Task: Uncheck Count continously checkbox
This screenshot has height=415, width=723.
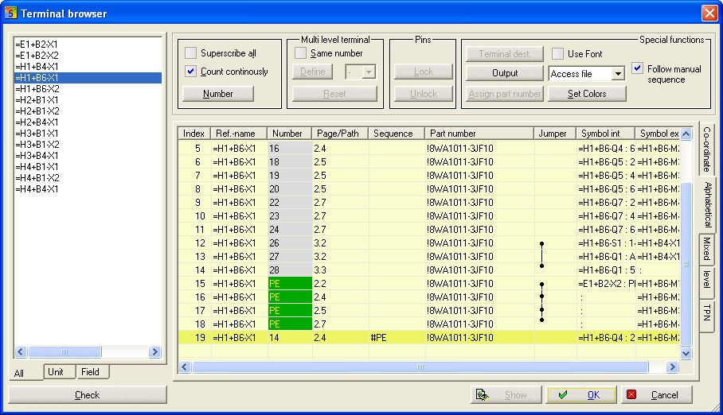Action: 190,72
